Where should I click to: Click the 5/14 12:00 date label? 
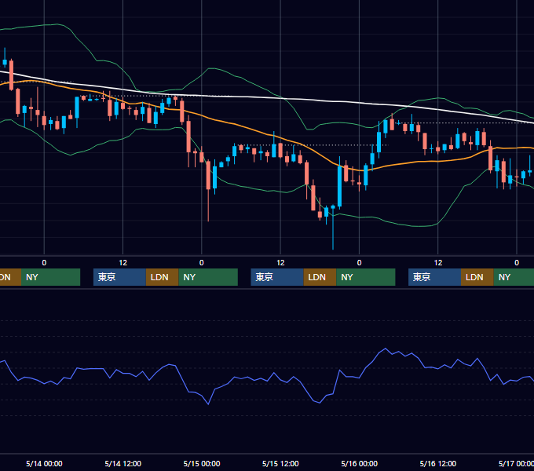tap(123, 463)
